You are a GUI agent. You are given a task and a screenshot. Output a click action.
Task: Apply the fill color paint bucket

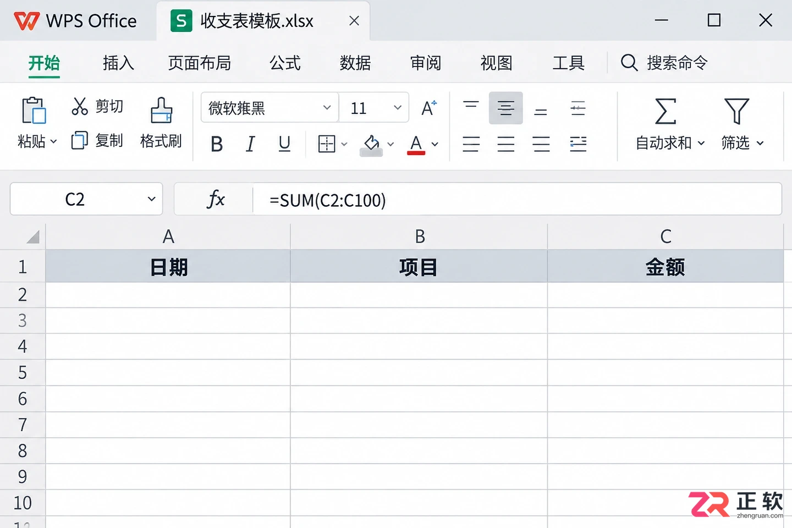tap(371, 145)
